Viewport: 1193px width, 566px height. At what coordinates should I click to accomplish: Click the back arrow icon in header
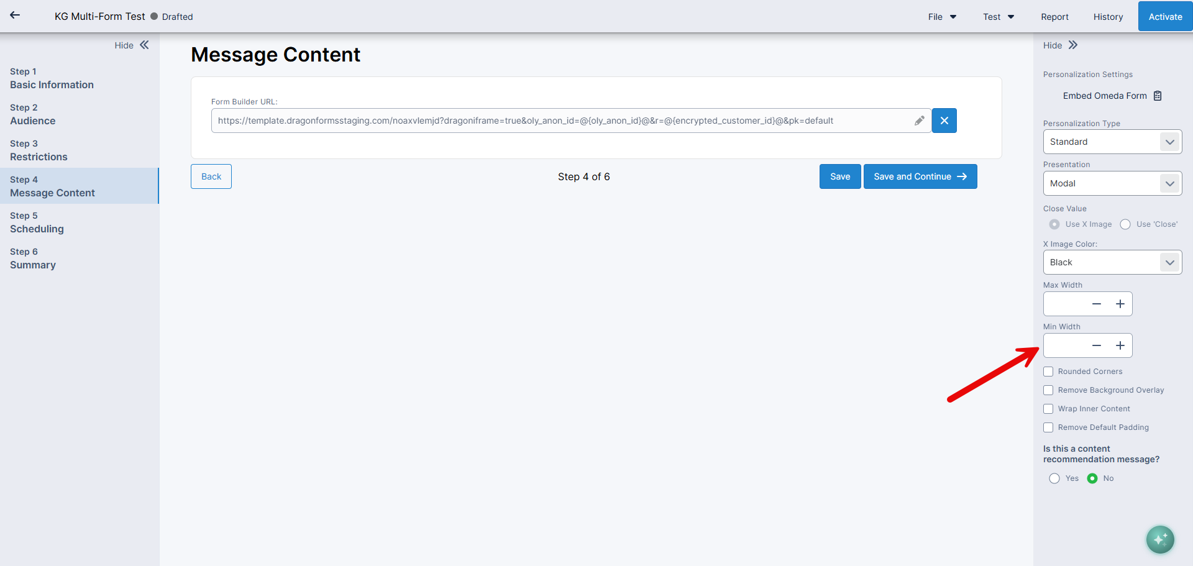(x=15, y=16)
